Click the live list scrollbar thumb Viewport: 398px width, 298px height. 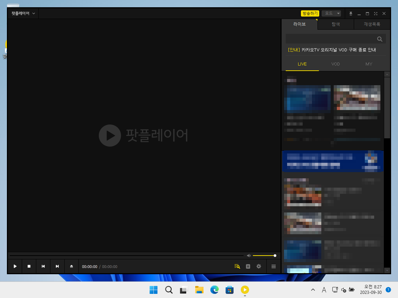[387, 108]
